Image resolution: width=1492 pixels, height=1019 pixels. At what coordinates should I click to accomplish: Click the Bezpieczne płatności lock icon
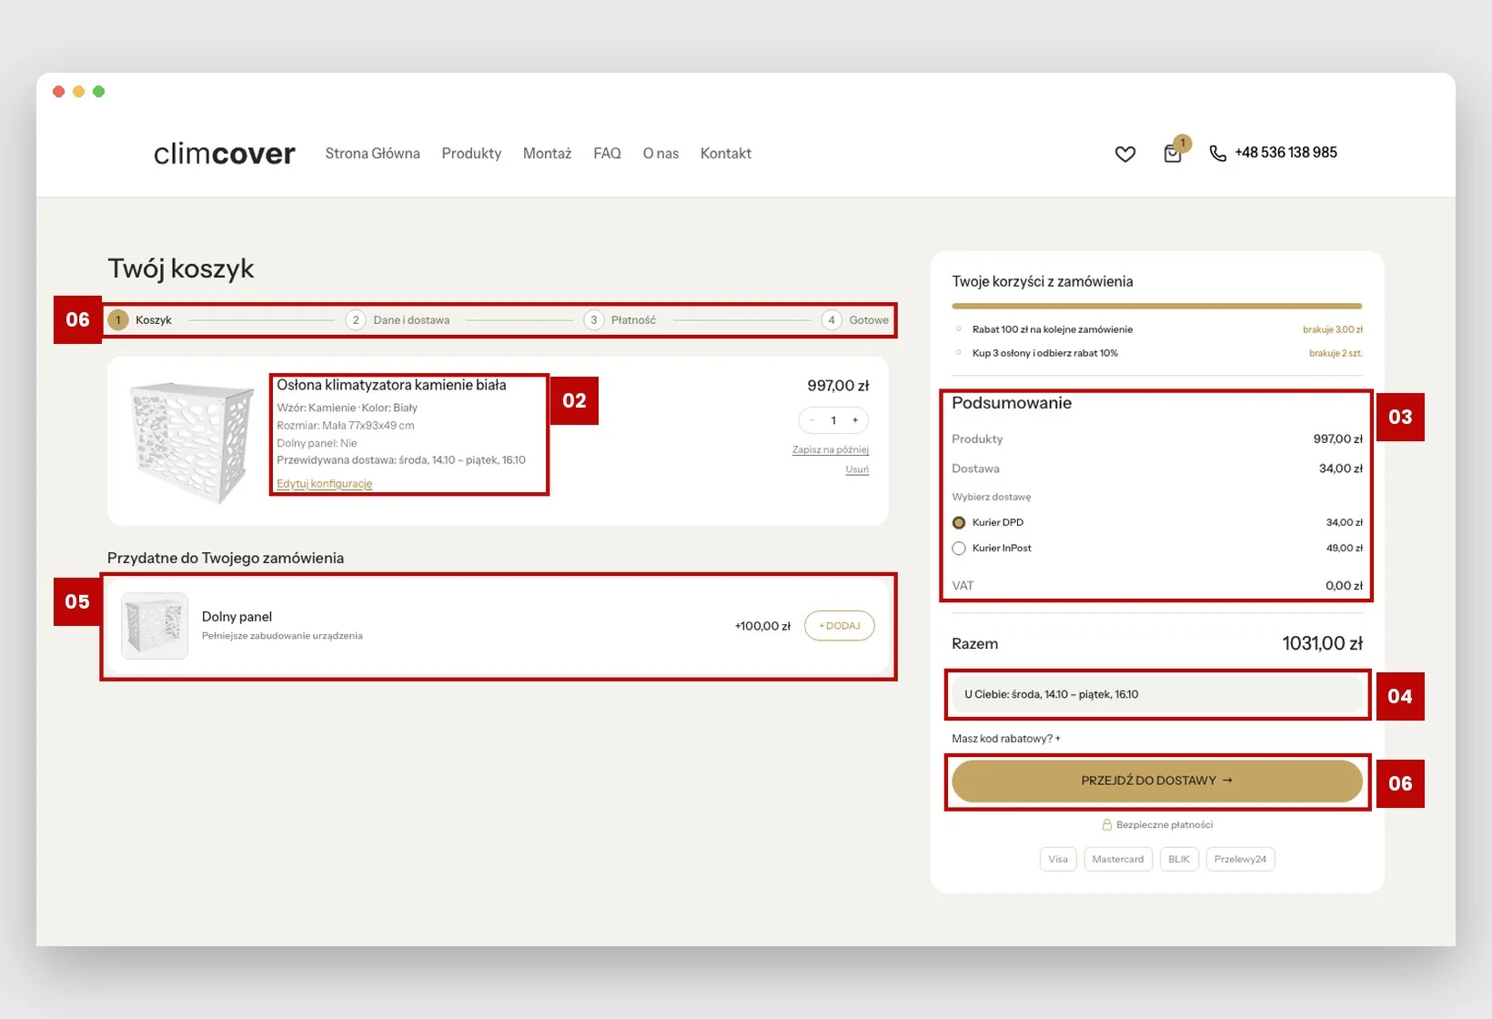pyautogui.click(x=1107, y=824)
